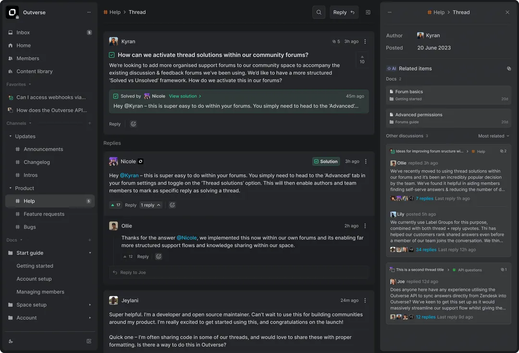Upvote Ollie's reply (12 votes)

128,257
